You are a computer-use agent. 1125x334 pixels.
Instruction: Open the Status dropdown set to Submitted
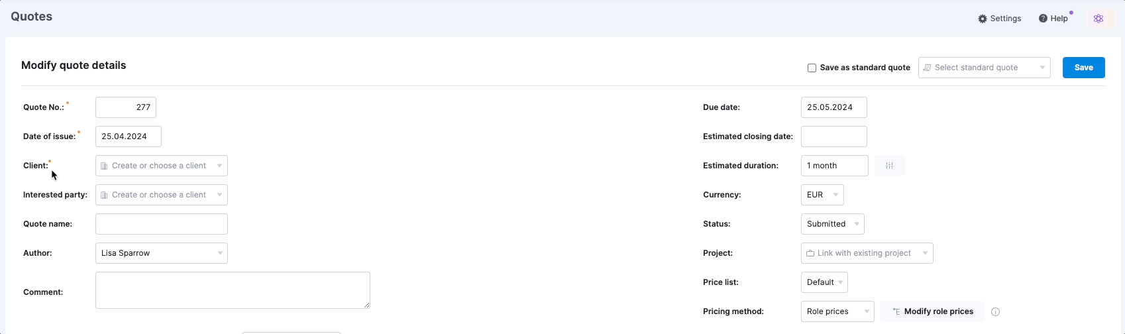tap(833, 224)
